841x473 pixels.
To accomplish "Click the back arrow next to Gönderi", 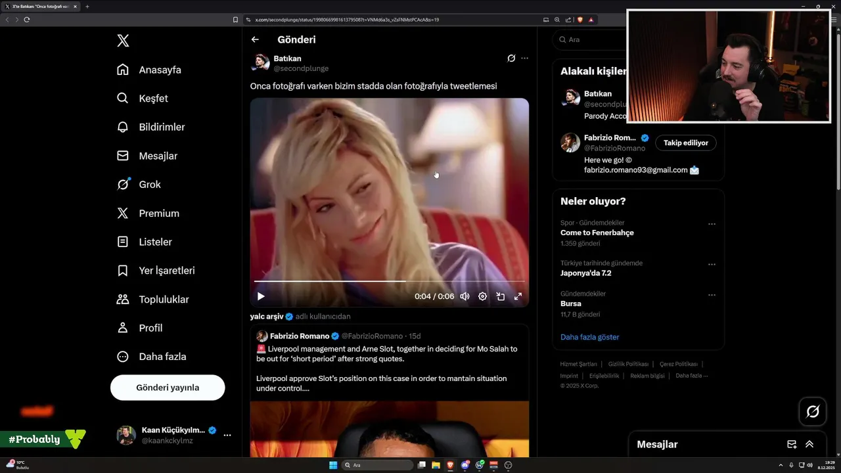I will 255,39.
